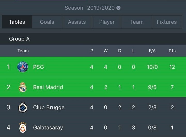Switch to the Goals tab
The height and width of the screenshot is (137, 186).
click(x=47, y=22)
